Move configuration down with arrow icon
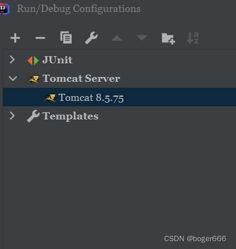236x249 pixels. click(142, 38)
